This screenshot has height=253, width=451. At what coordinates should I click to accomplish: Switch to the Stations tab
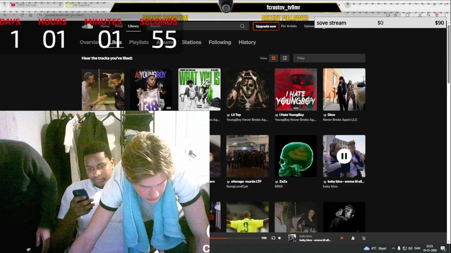191,42
